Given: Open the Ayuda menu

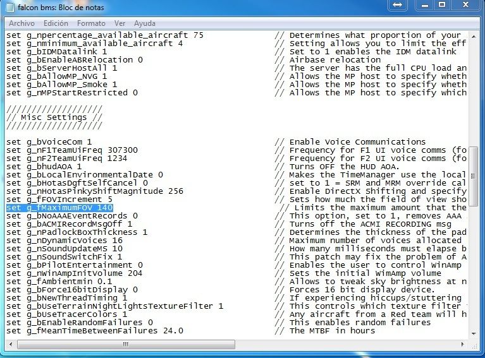Looking at the screenshot, I should click(145, 23).
